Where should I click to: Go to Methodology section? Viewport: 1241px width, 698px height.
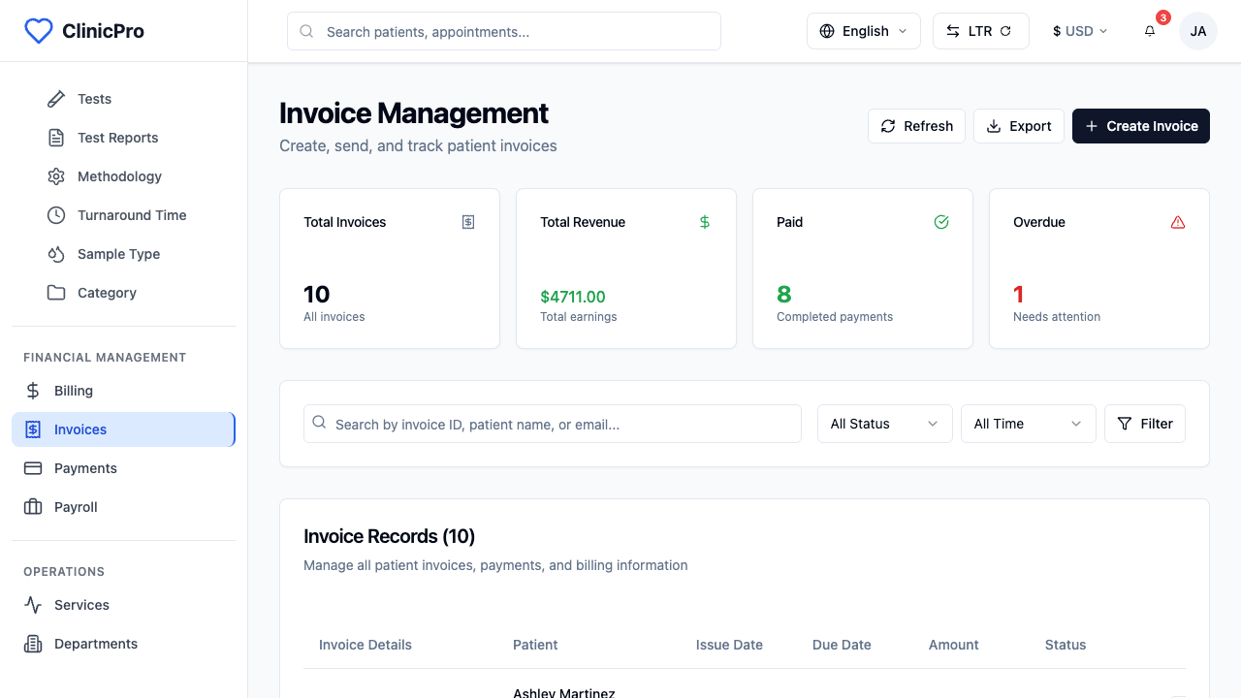pyautogui.click(x=136, y=176)
